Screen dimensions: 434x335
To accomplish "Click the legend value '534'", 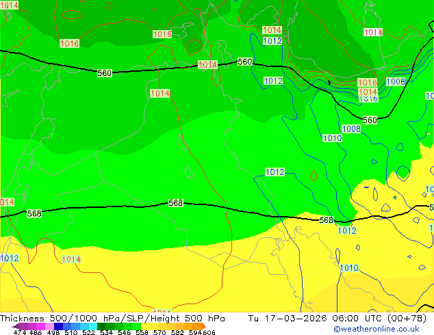I will point(107,332).
